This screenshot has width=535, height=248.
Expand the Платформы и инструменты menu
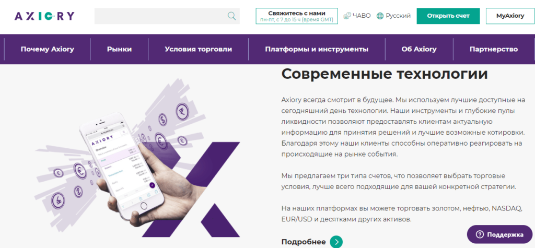pyautogui.click(x=317, y=49)
